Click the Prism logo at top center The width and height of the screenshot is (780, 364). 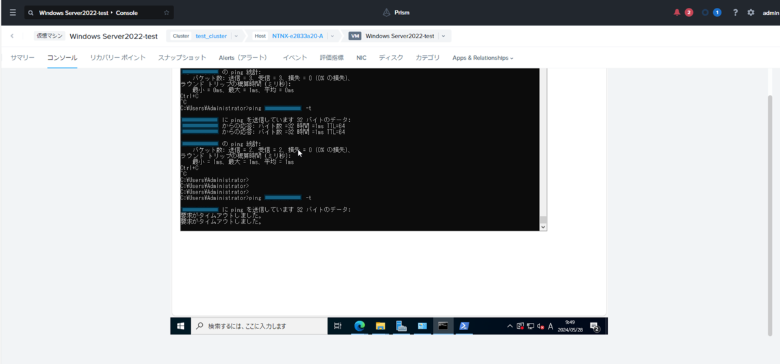[396, 12]
